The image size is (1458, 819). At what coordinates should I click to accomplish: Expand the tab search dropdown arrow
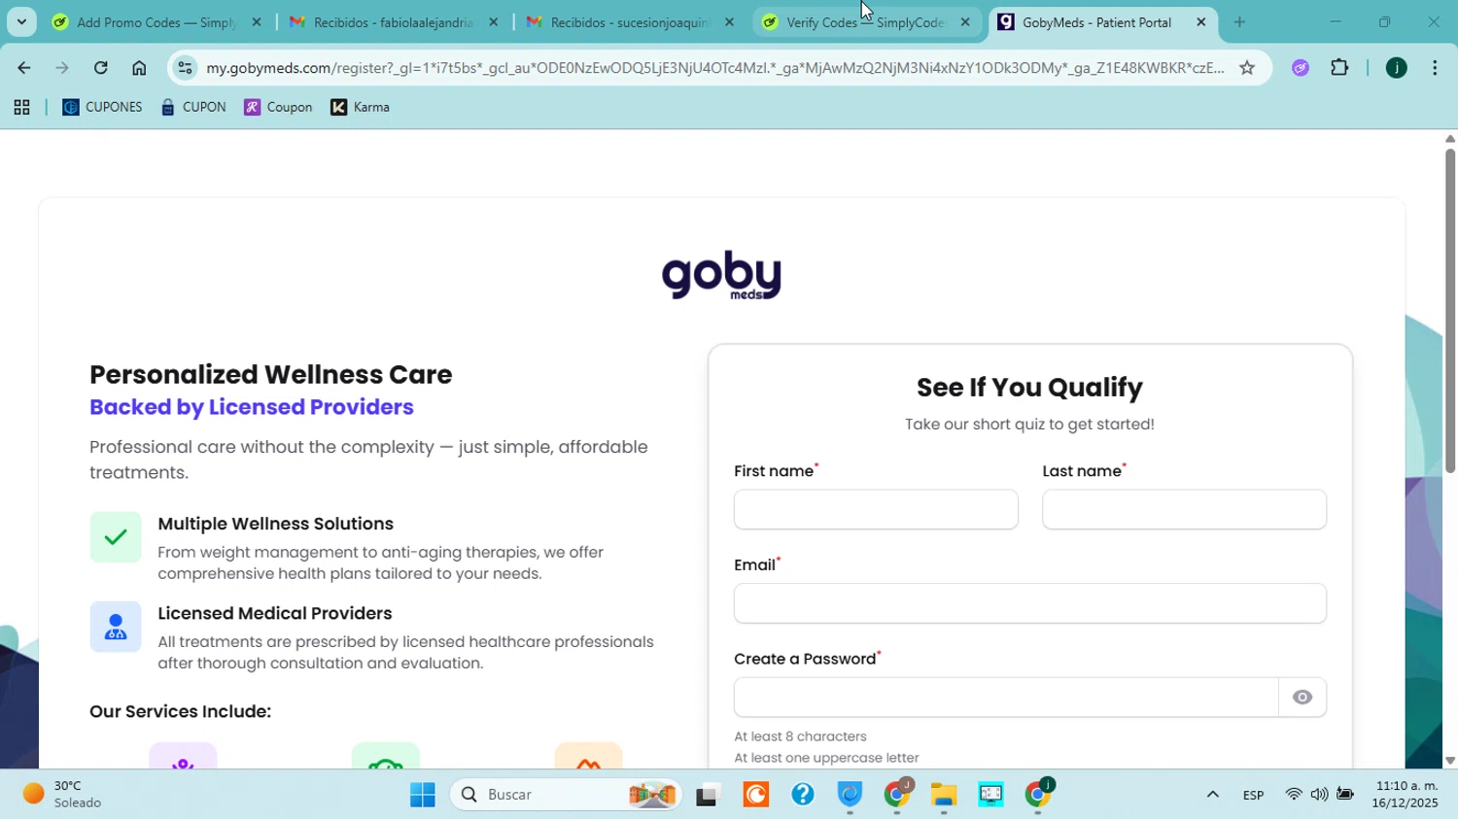(21, 21)
